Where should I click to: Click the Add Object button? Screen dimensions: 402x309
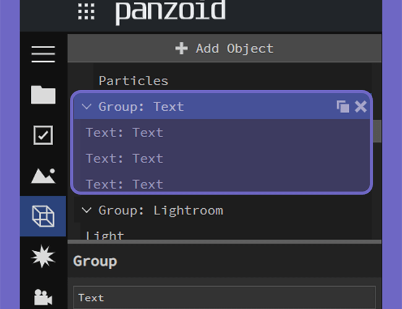pyautogui.click(x=225, y=48)
